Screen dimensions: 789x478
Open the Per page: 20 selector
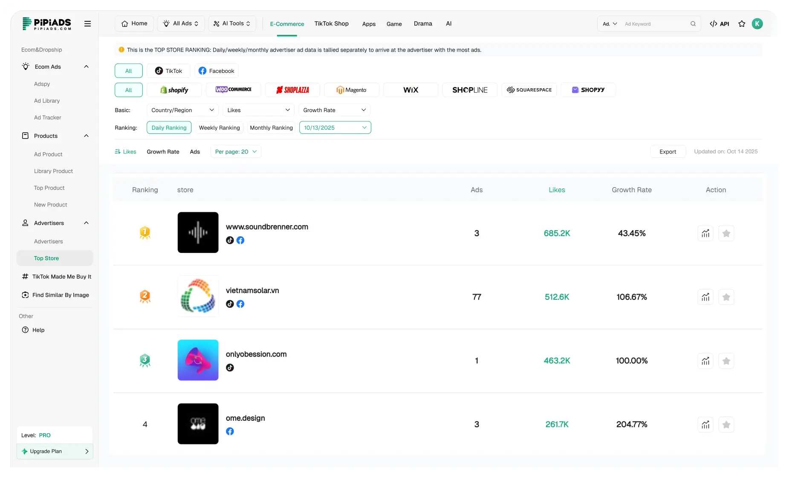point(235,151)
